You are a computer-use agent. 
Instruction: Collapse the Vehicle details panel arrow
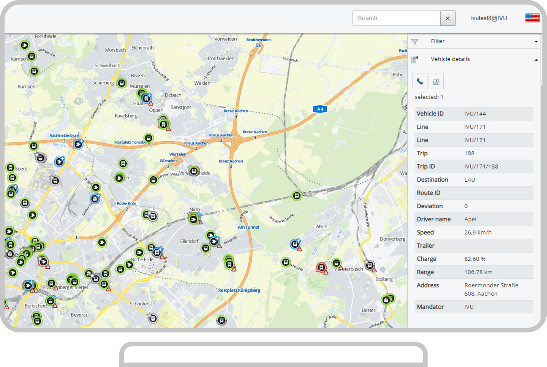coord(536,60)
